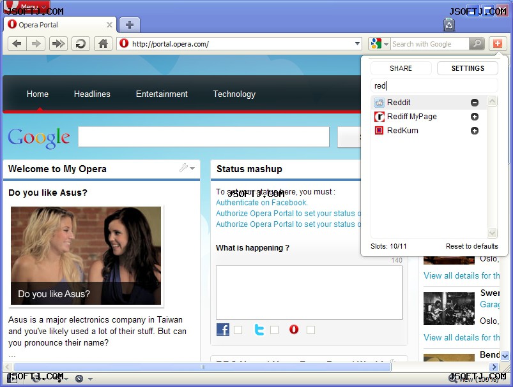
Task: Tick the Twitter checkbox
Action: tap(275, 330)
